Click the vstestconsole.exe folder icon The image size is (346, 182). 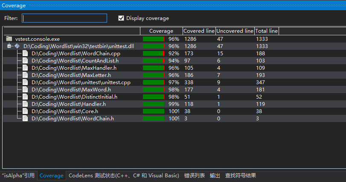coord(9,39)
